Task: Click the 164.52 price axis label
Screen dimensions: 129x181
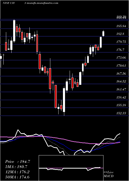Action: point(121,81)
